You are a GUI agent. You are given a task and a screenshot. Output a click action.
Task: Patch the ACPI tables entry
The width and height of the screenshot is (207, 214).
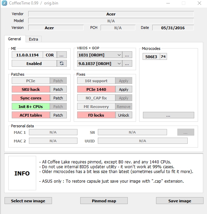tap(58, 115)
